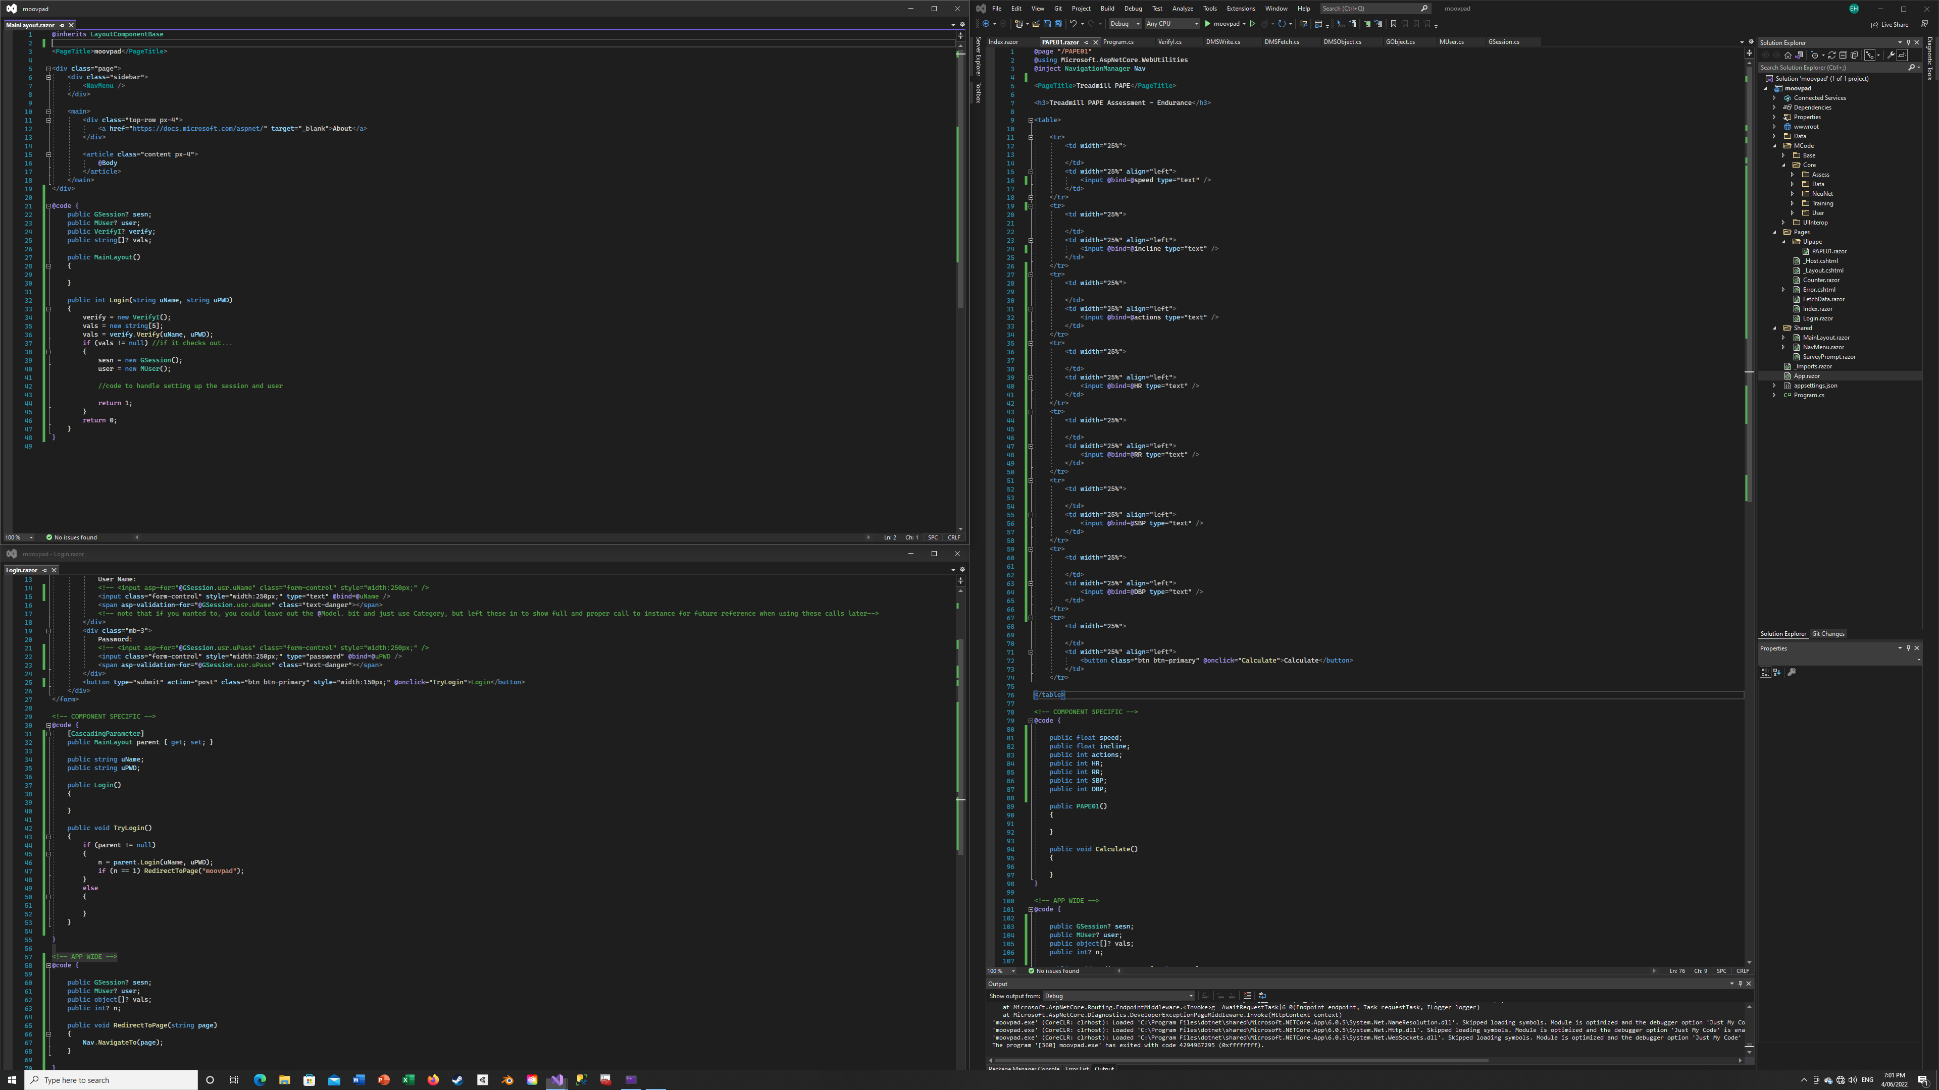Open the Show output from Debug dropdown

1118,996
